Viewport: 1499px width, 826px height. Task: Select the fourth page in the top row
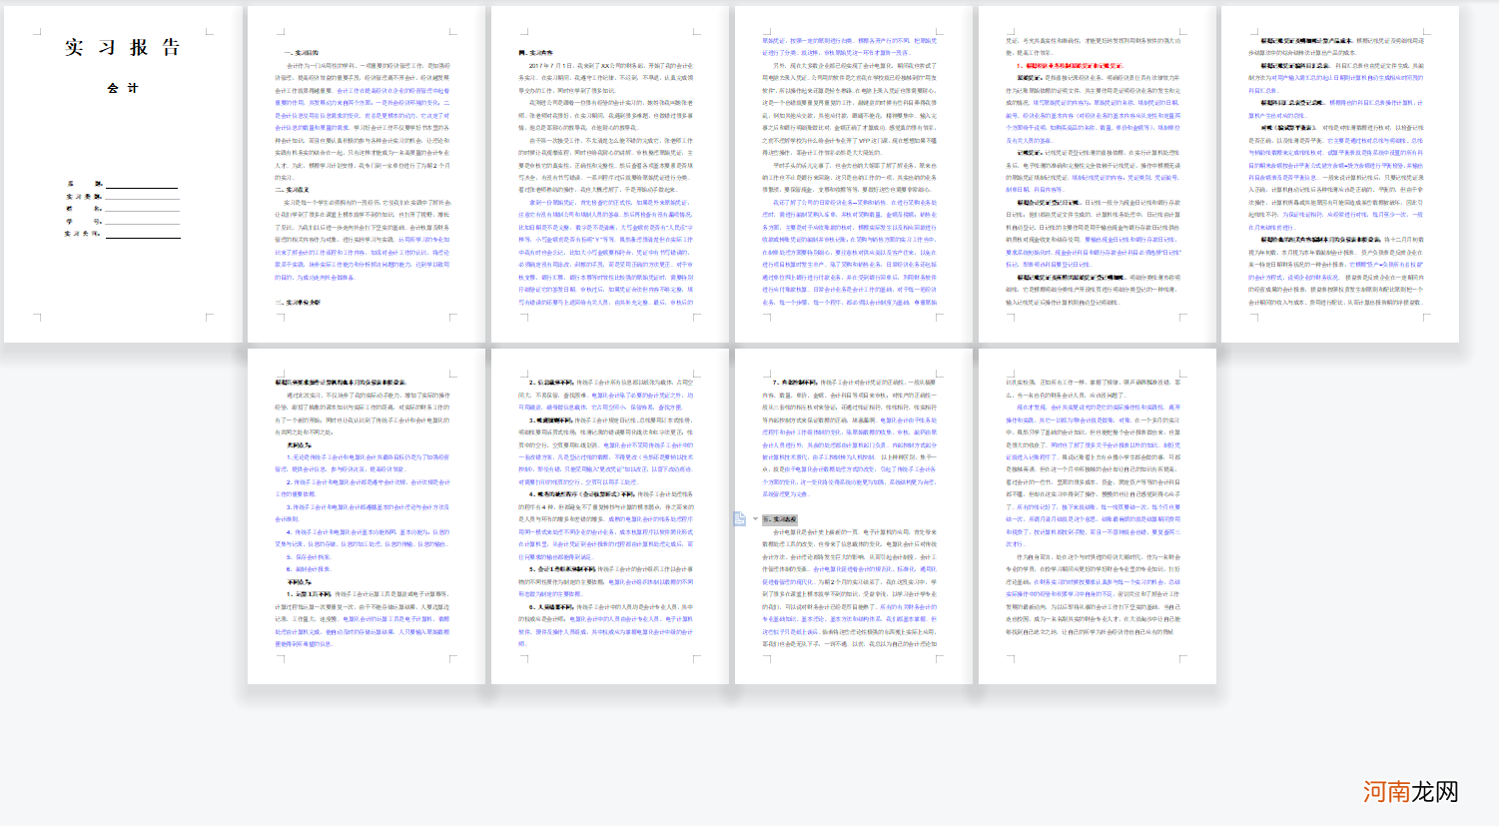point(854,174)
